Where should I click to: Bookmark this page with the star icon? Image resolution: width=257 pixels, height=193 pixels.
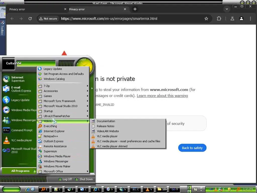tap(206, 19)
